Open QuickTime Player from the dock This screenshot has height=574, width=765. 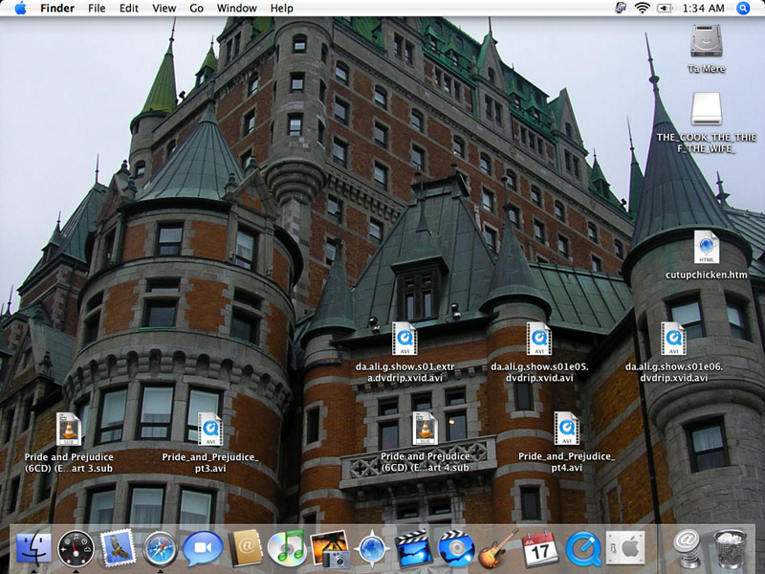pos(582,549)
